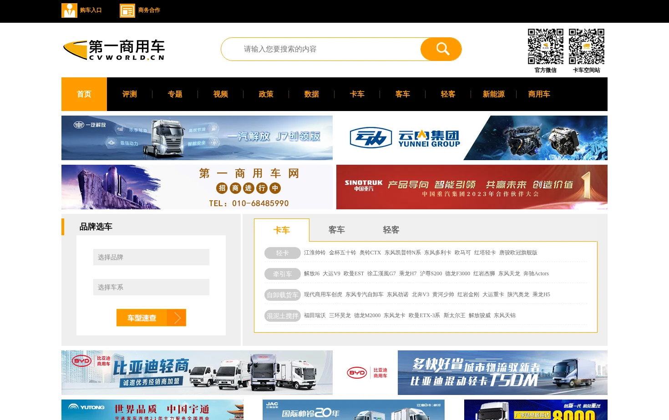Image resolution: width=669 pixels, height=420 pixels.
Task: Open the 第一商用车网 招商进行中 banner
Action: pos(197,187)
